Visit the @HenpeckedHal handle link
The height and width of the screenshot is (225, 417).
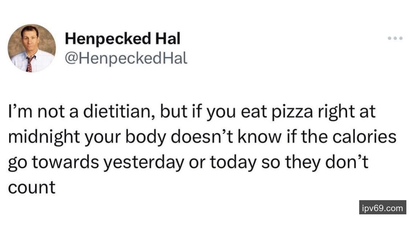point(126,58)
